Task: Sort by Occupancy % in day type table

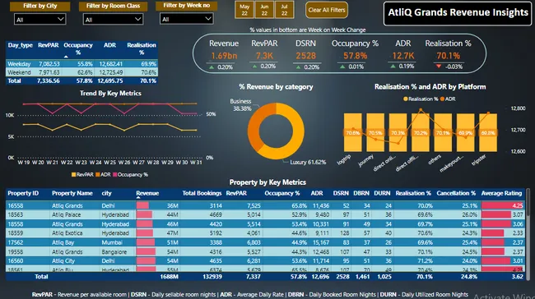Action: click(x=78, y=48)
